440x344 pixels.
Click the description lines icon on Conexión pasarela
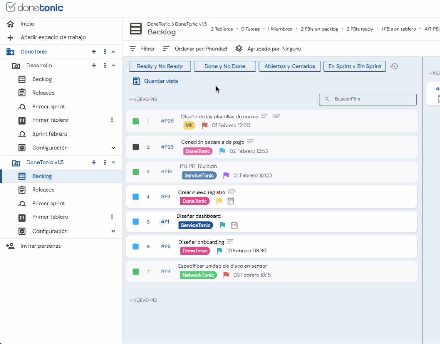point(250,141)
